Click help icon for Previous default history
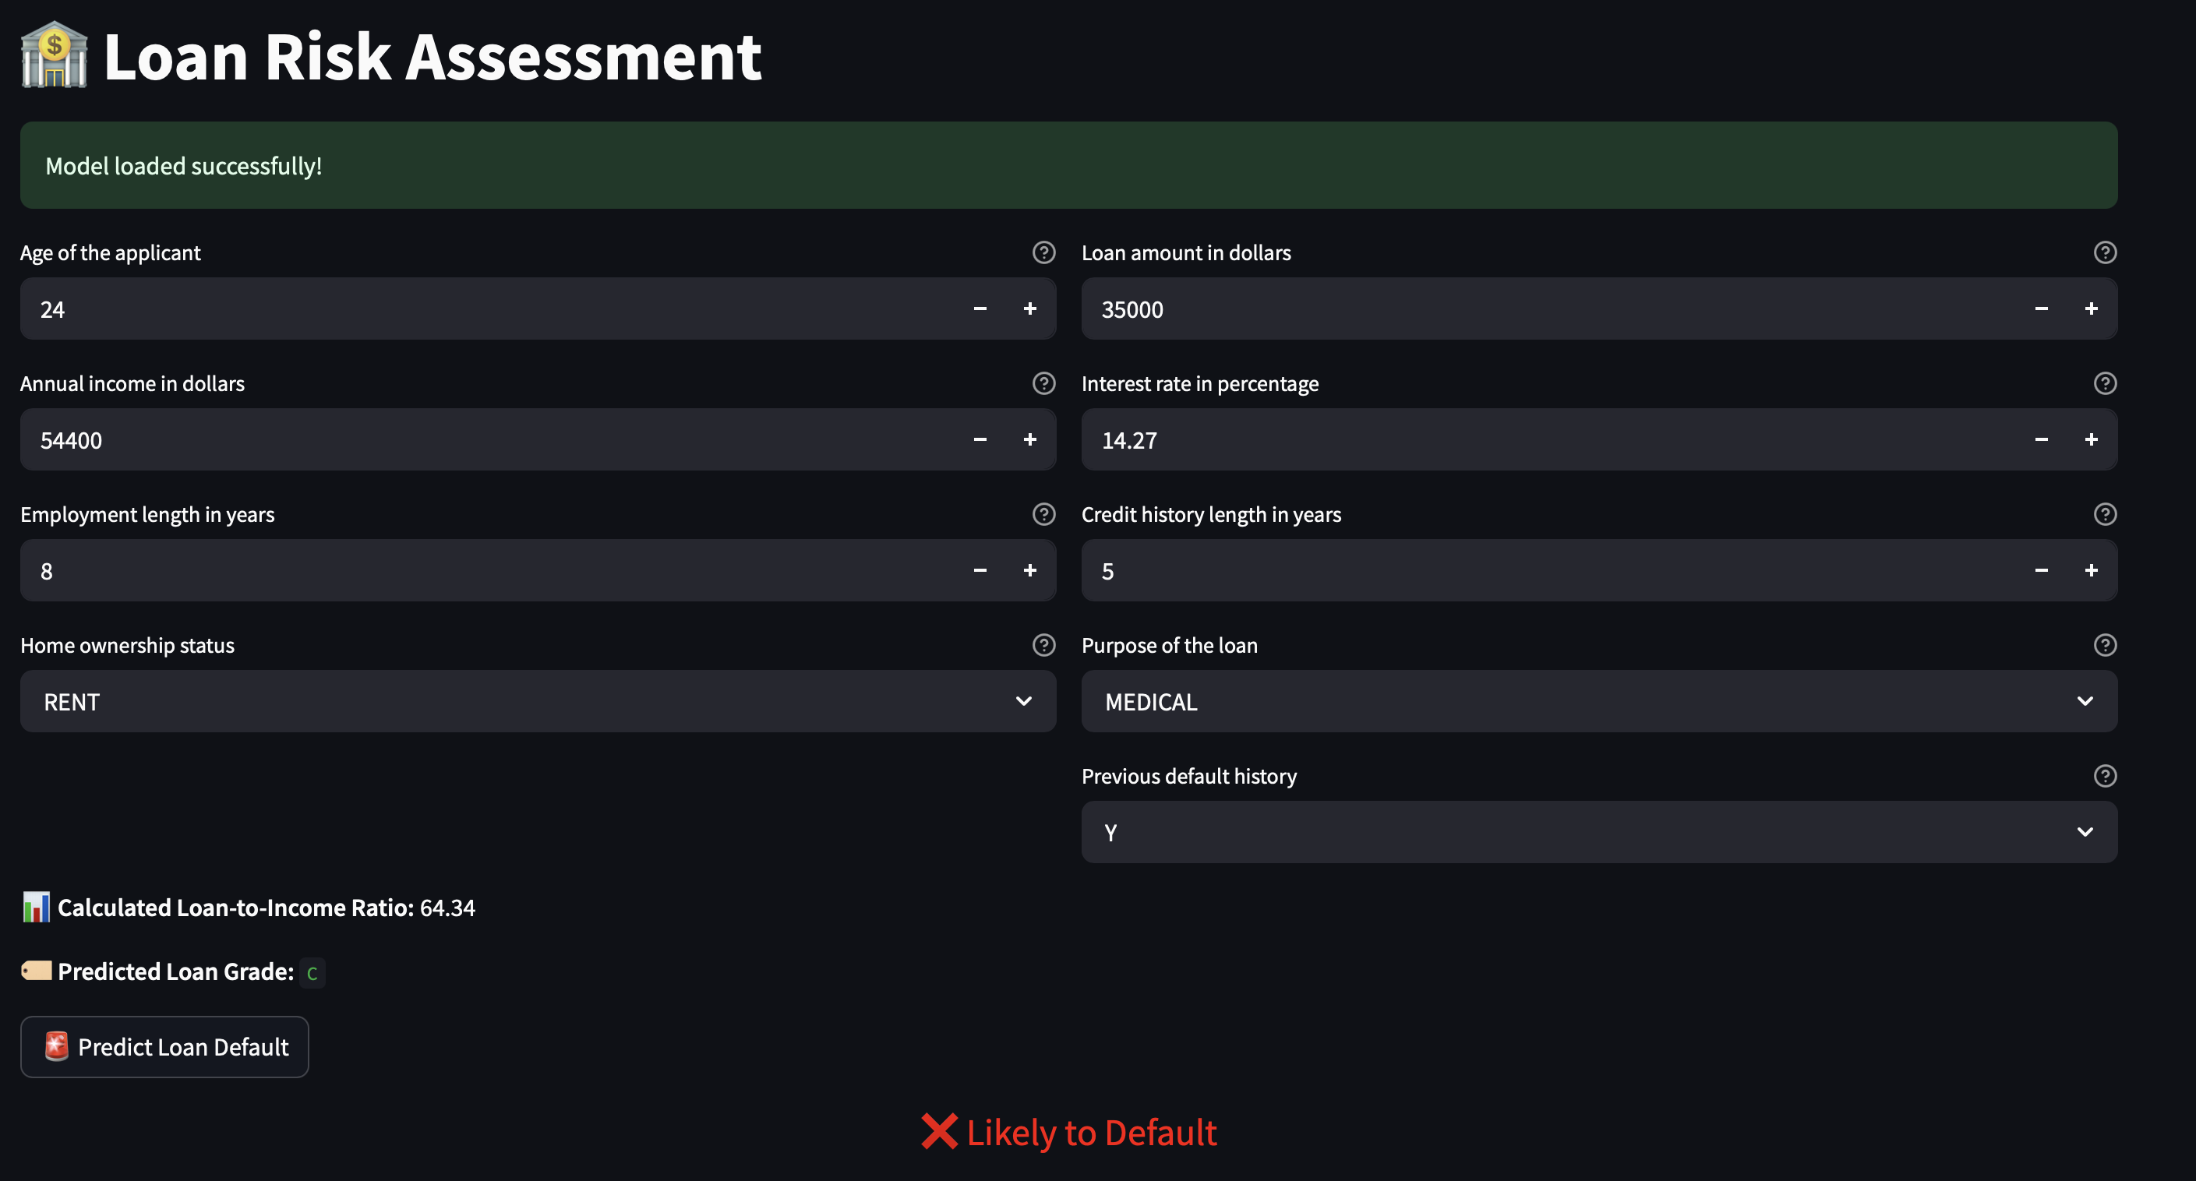Image resolution: width=2196 pixels, height=1181 pixels. [x=2105, y=776]
